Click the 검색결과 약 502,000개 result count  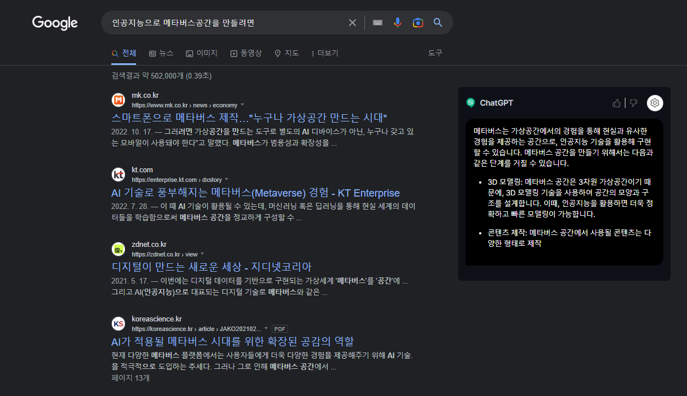pos(162,76)
